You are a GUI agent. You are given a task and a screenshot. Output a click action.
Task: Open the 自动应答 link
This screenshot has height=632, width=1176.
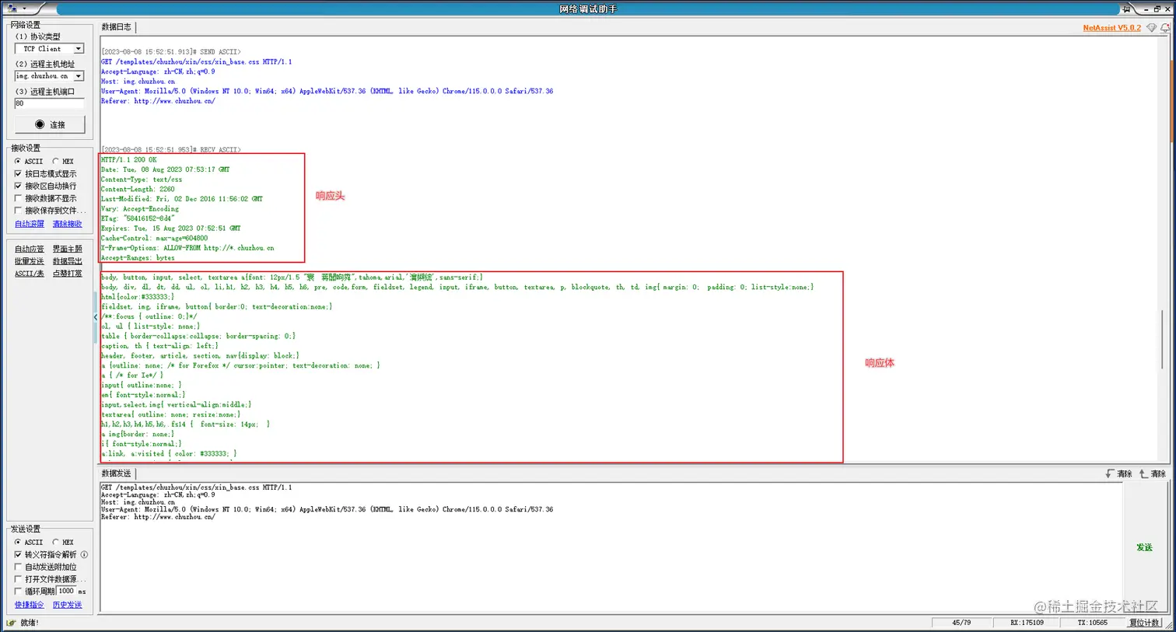tap(30, 249)
